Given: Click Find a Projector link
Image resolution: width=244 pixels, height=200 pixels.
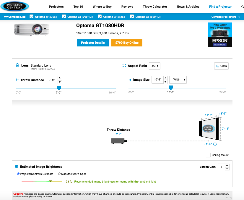Looking at the screenshot, I should click(x=220, y=7).
